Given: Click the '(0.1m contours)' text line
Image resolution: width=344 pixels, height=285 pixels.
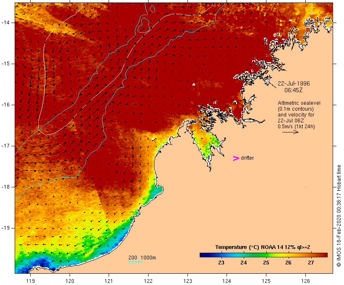Looking at the screenshot, I should click(x=296, y=109).
